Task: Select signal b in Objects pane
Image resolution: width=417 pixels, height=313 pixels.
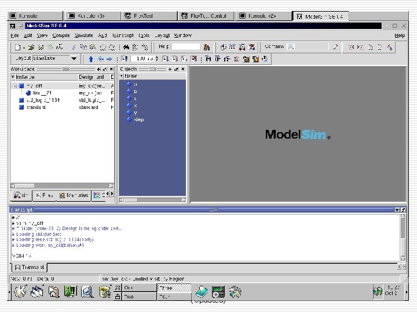Action: [136, 92]
